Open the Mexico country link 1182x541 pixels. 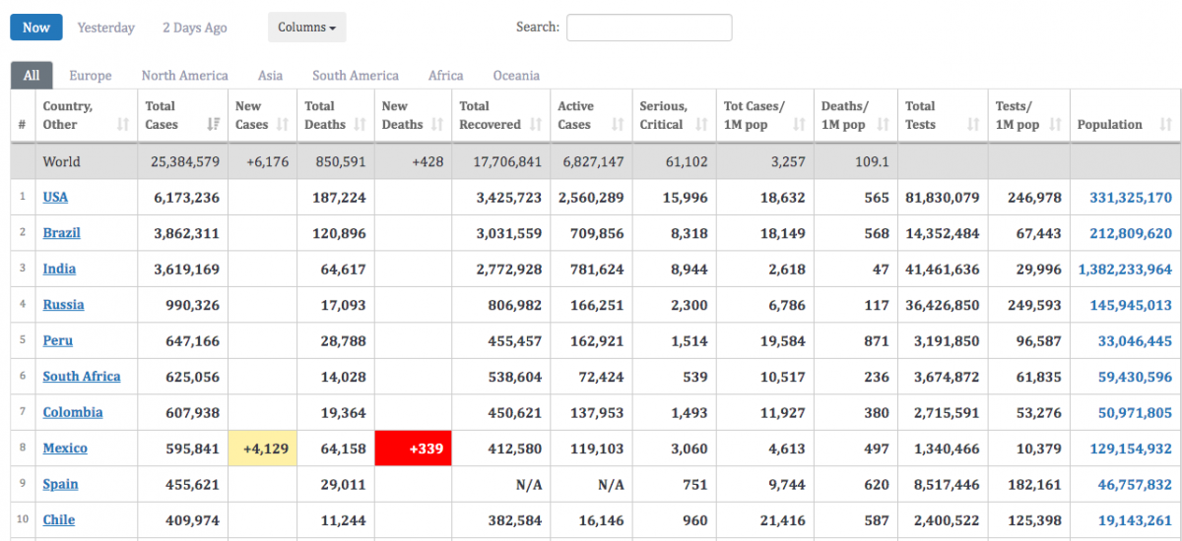(65, 448)
